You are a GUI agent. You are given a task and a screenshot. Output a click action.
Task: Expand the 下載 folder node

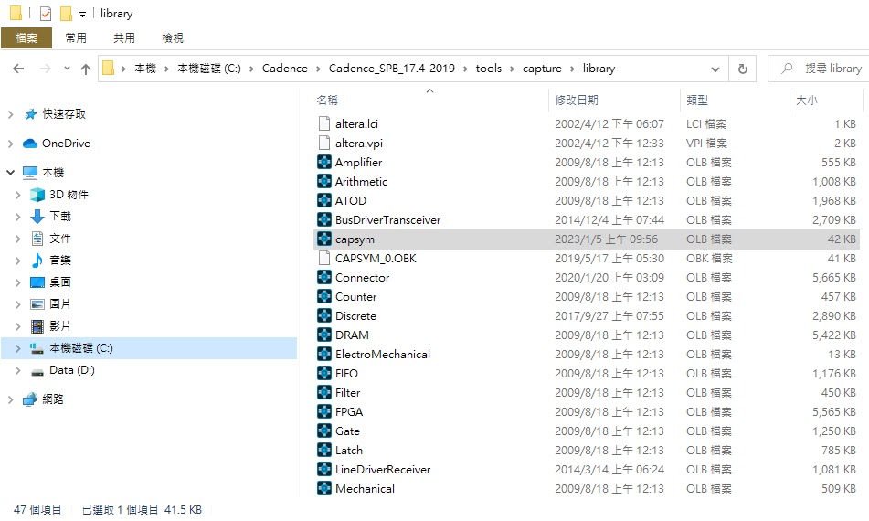click(17, 217)
